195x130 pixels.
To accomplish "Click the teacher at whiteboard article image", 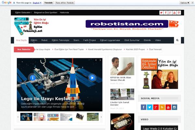I will (x=122, y=66).
